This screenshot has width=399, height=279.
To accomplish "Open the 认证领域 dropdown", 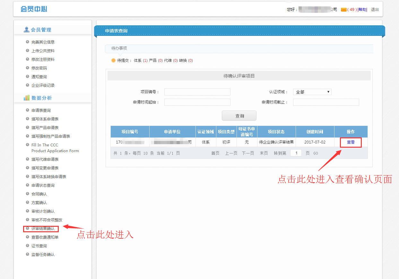I will click(x=312, y=92).
